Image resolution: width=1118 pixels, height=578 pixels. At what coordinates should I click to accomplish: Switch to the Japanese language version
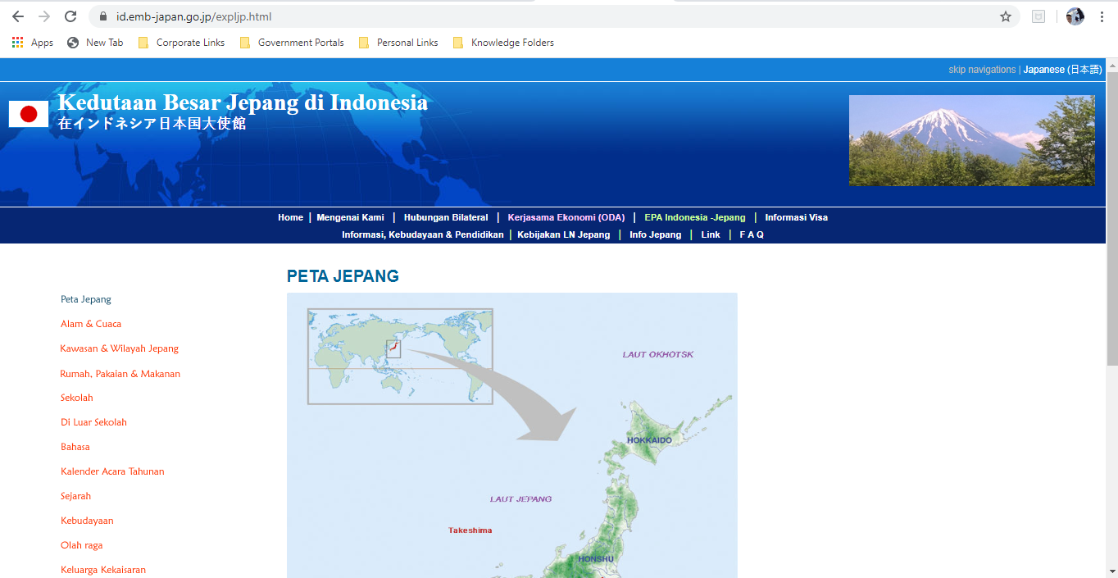tap(1062, 70)
